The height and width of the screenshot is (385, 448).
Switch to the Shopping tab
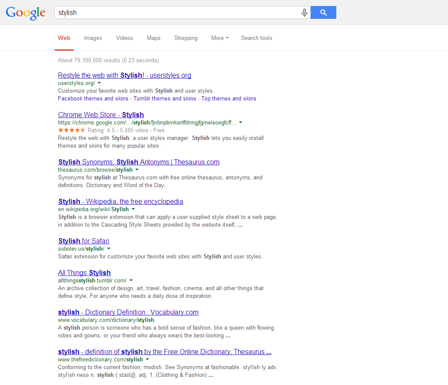click(186, 38)
